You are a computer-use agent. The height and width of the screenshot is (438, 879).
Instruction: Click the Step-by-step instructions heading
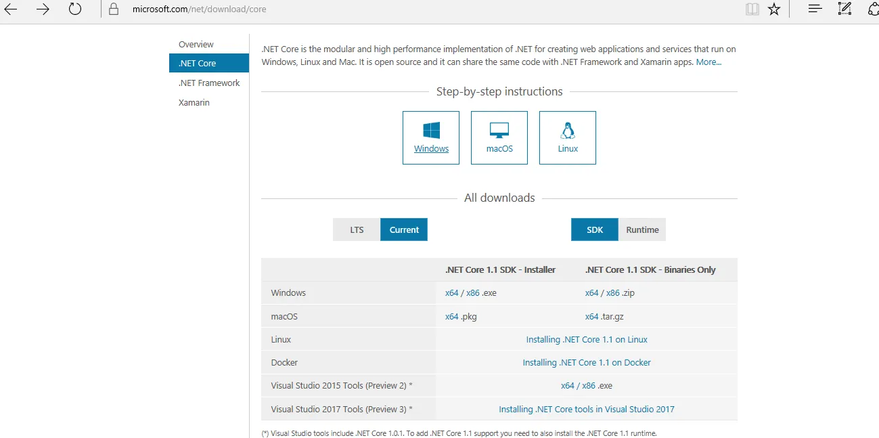499,91
